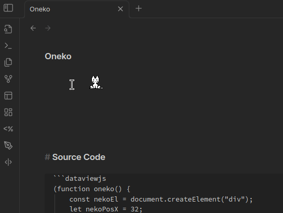Open the dashboard grid icon

[8, 112]
